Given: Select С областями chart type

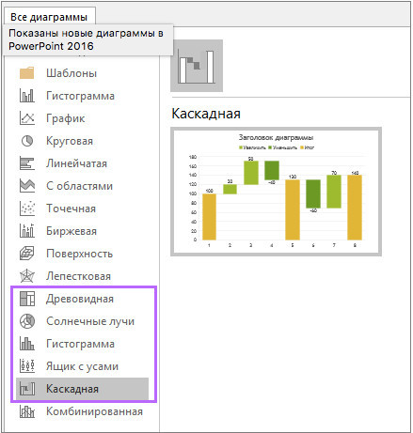Looking at the screenshot, I should (x=79, y=186).
